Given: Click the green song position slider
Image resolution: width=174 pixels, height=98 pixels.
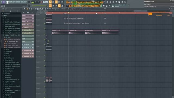Looking at the screenshot, I should (x=39, y=6).
